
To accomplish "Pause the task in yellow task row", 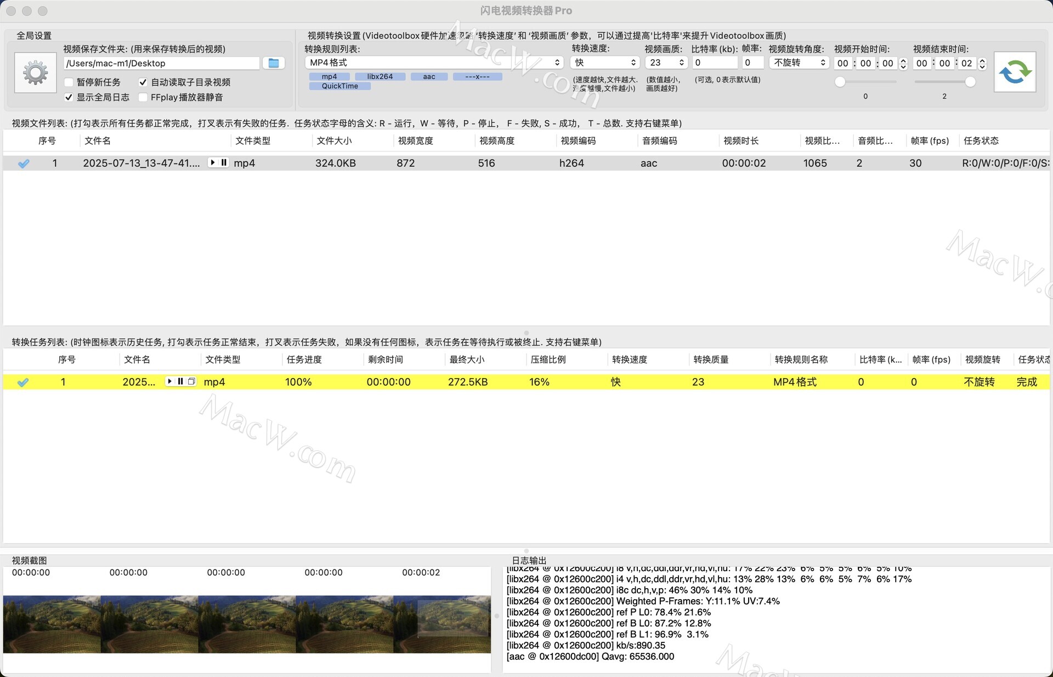I will coord(180,381).
